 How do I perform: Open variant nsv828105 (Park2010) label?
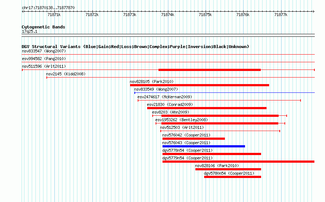point(152,82)
